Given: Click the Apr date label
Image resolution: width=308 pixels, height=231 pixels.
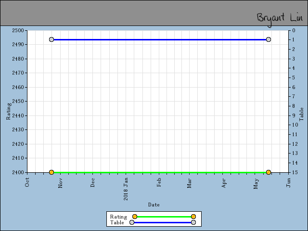Looking at the screenshot, I should [x=224, y=183].
